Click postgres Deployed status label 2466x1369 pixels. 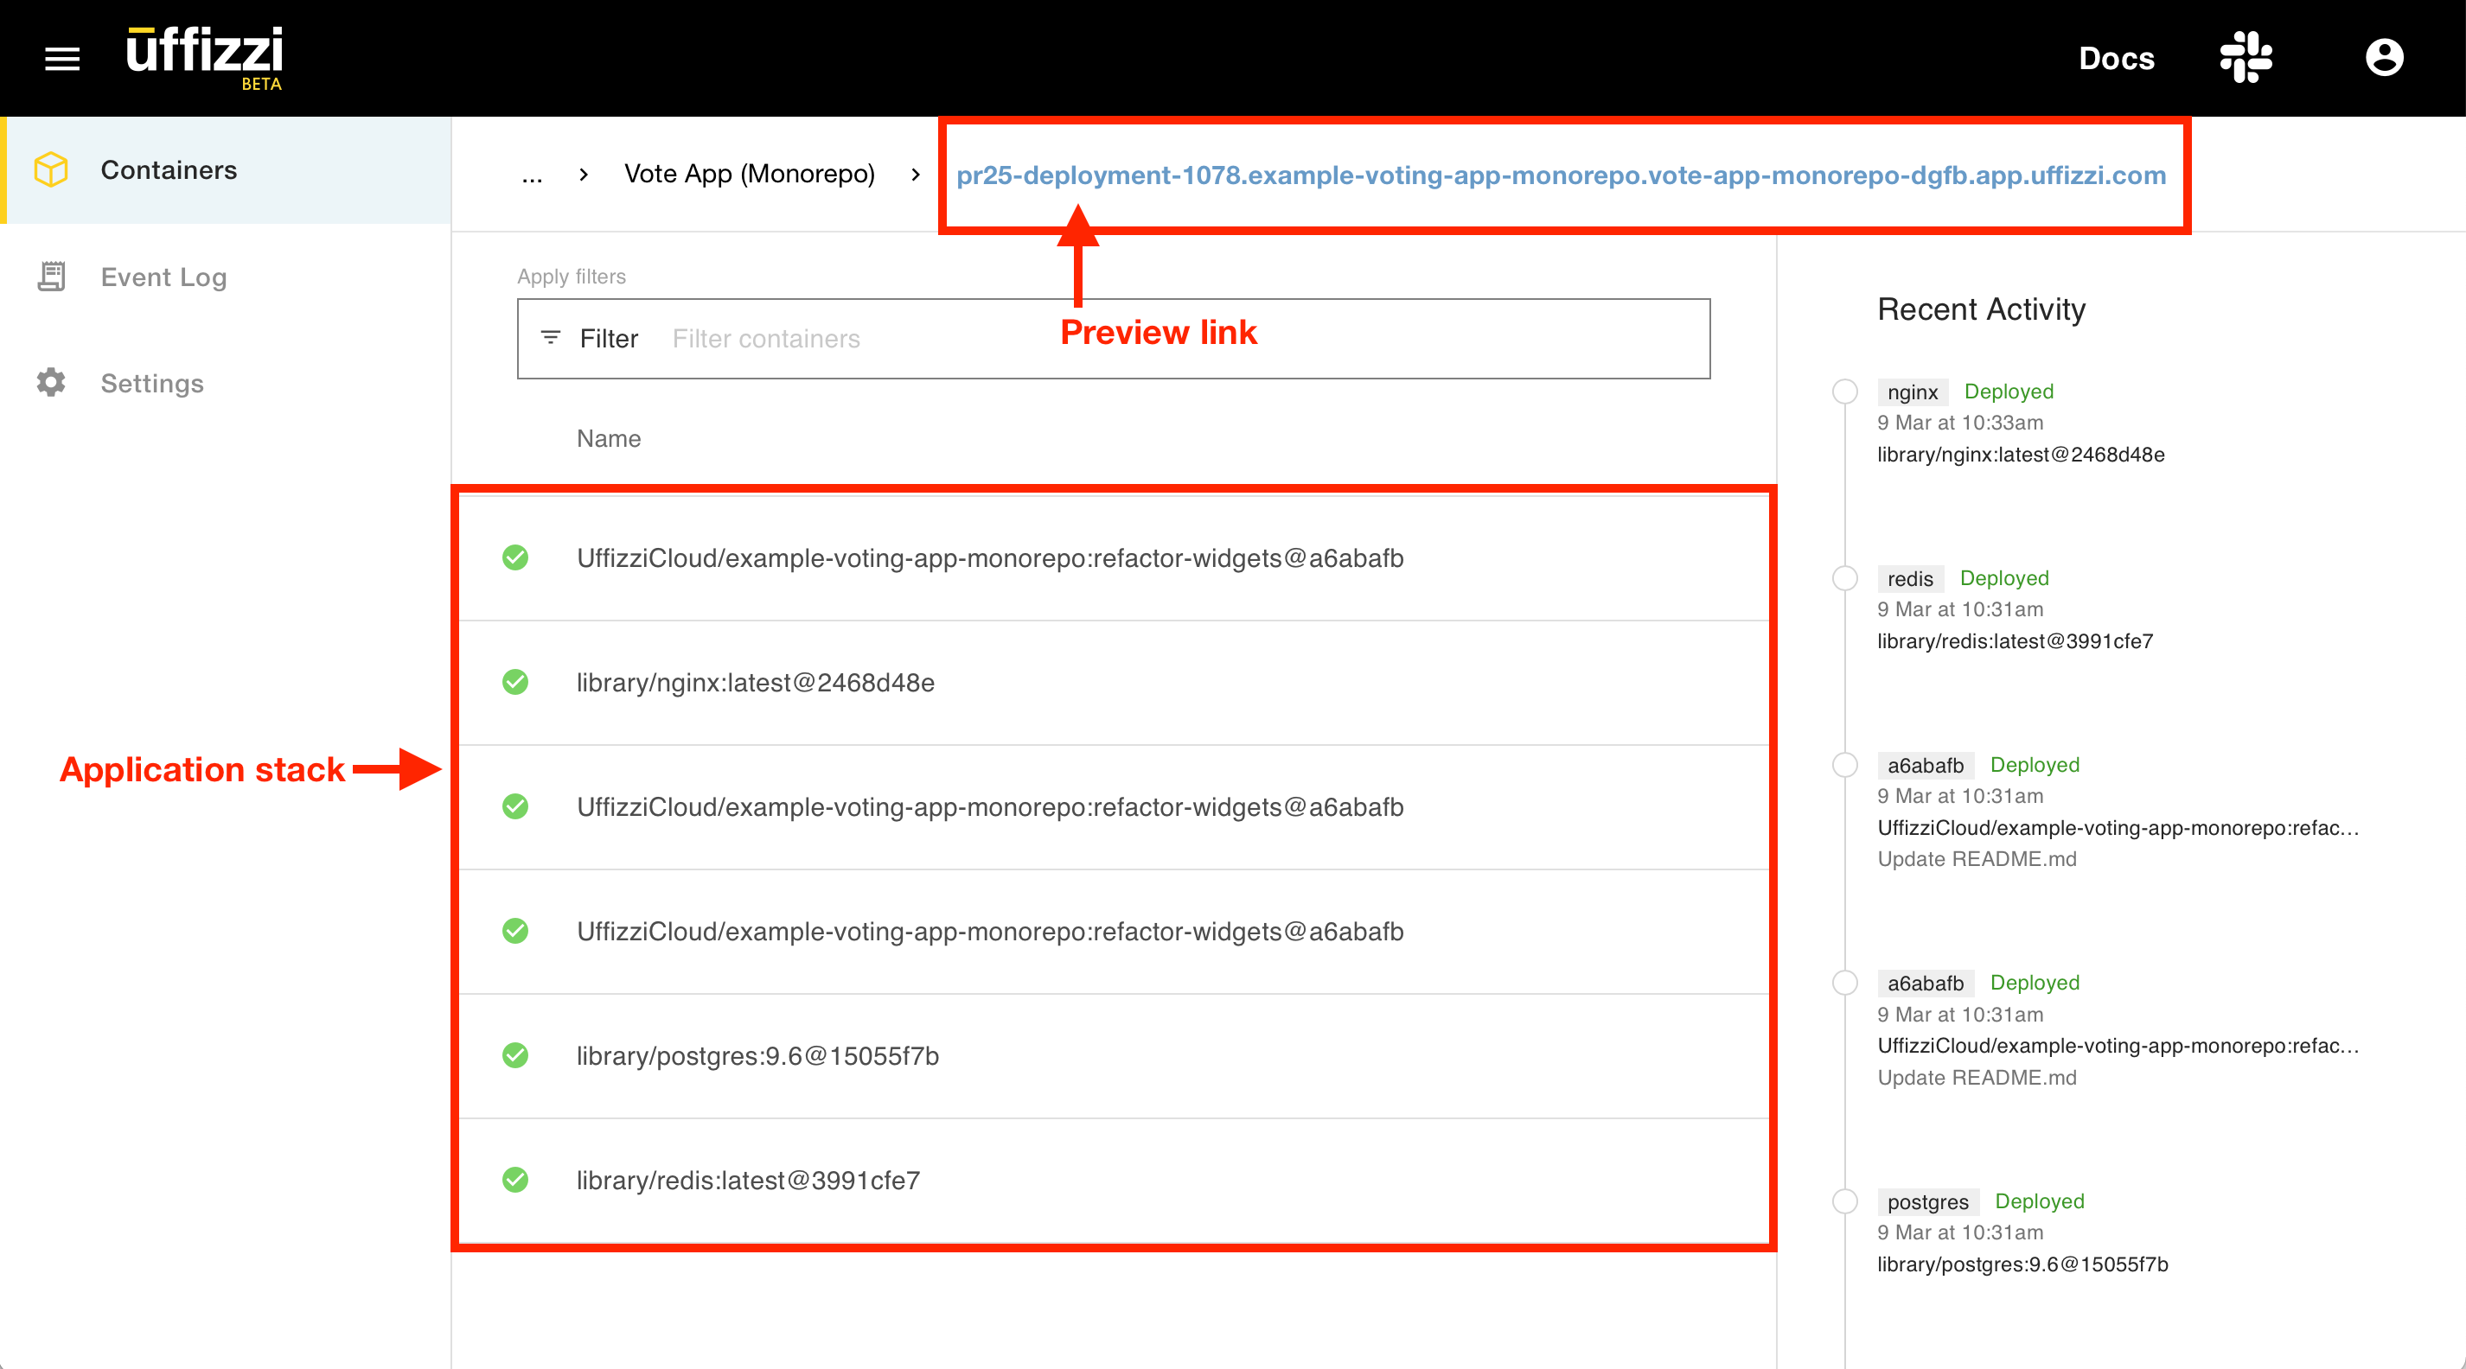pyautogui.click(x=2039, y=1200)
